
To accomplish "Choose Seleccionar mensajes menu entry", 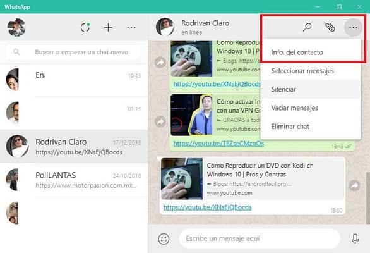I will click(x=311, y=71).
